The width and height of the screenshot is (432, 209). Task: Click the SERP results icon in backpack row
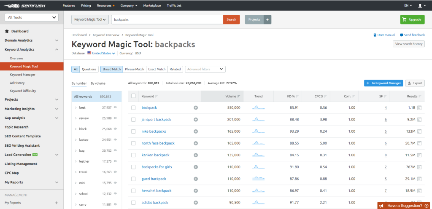(x=419, y=108)
